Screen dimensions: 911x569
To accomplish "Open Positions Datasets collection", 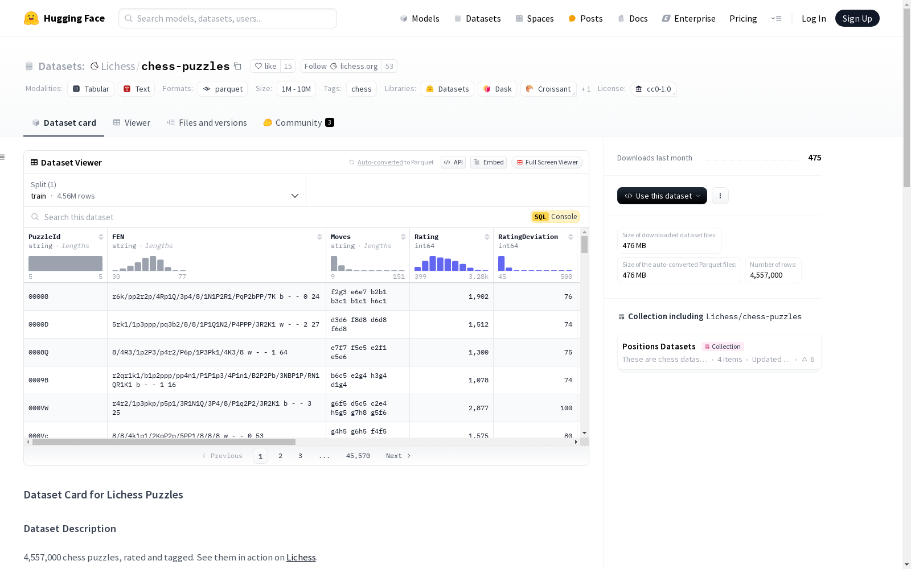I will tap(719, 352).
